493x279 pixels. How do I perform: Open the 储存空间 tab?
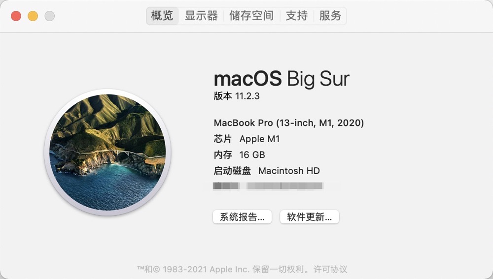(251, 16)
